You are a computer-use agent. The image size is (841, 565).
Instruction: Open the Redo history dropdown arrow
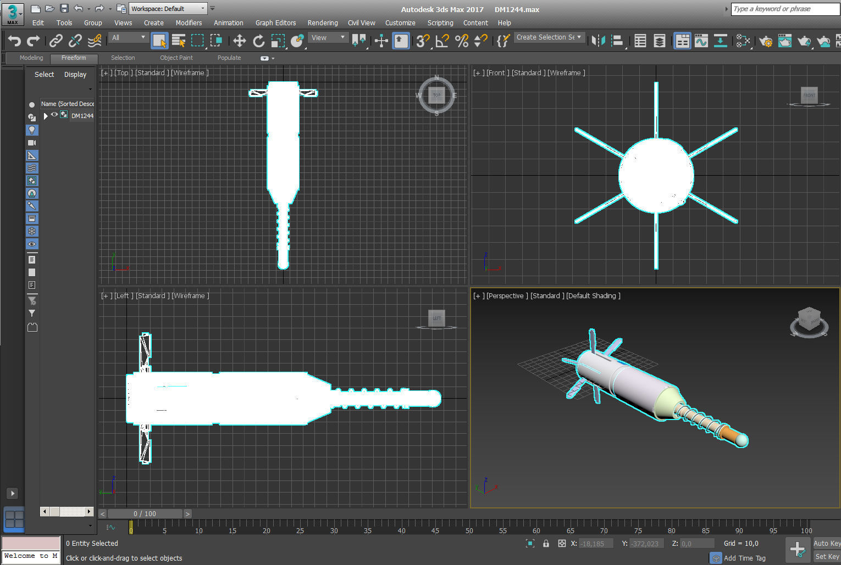click(110, 9)
